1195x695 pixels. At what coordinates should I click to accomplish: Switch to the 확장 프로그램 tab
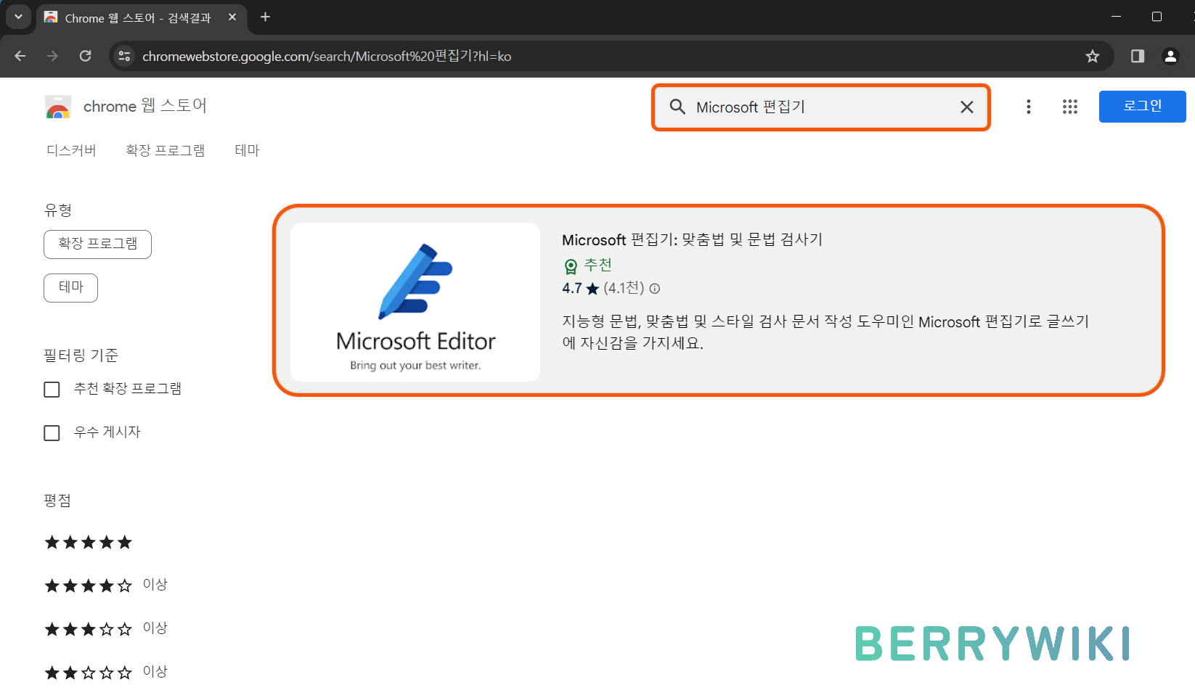coord(166,150)
